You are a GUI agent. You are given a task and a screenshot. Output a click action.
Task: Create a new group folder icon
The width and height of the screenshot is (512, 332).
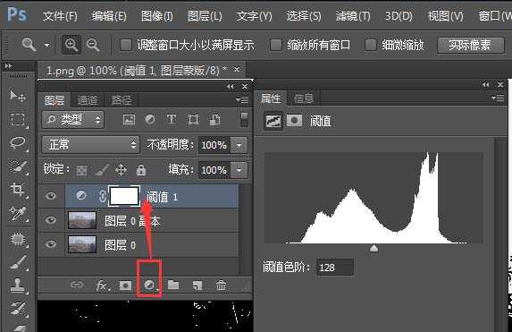173,285
